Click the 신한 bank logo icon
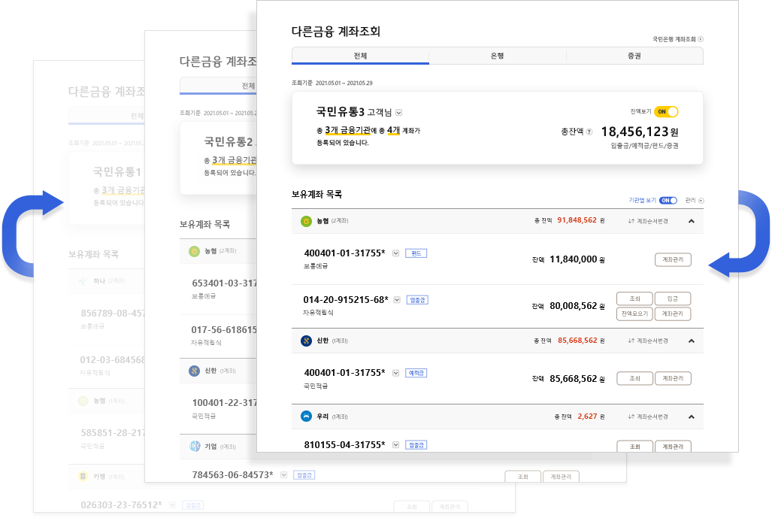The height and width of the screenshot is (518, 772). (x=306, y=341)
